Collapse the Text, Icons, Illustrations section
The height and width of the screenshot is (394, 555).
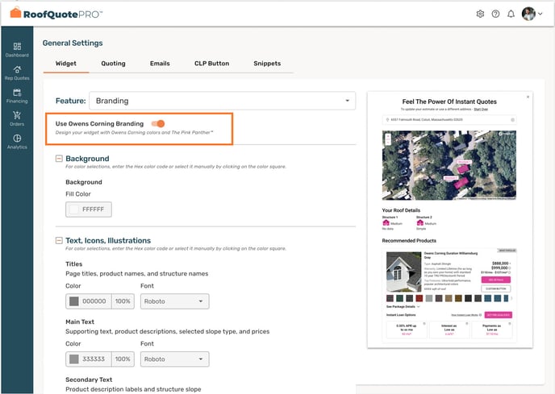coord(59,240)
